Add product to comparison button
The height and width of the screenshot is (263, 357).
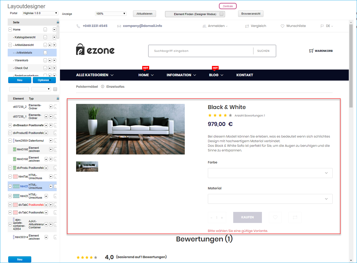coord(295,217)
